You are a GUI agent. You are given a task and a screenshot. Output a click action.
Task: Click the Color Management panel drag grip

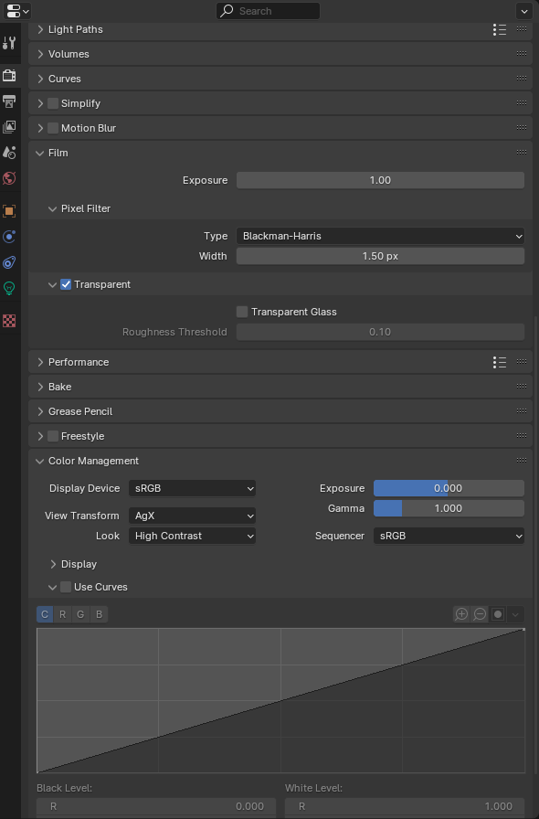click(522, 460)
